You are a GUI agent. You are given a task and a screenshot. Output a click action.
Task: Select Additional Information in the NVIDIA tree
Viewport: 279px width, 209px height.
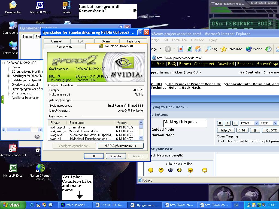tap(25, 98)
